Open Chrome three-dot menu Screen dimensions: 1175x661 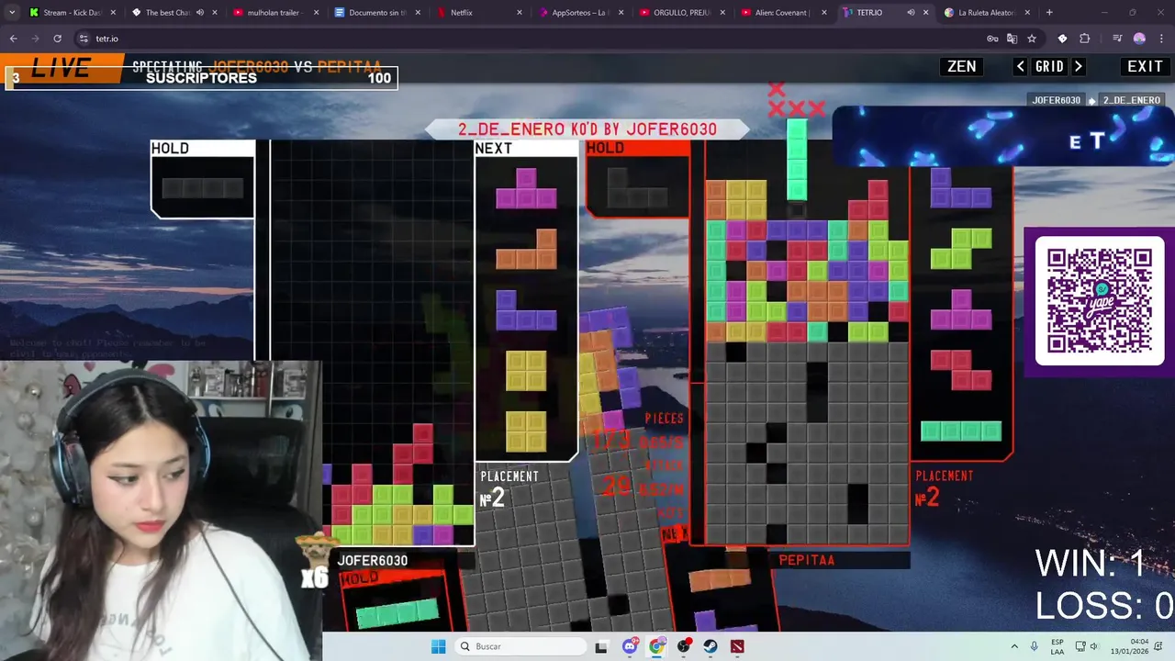point(1161,39)
